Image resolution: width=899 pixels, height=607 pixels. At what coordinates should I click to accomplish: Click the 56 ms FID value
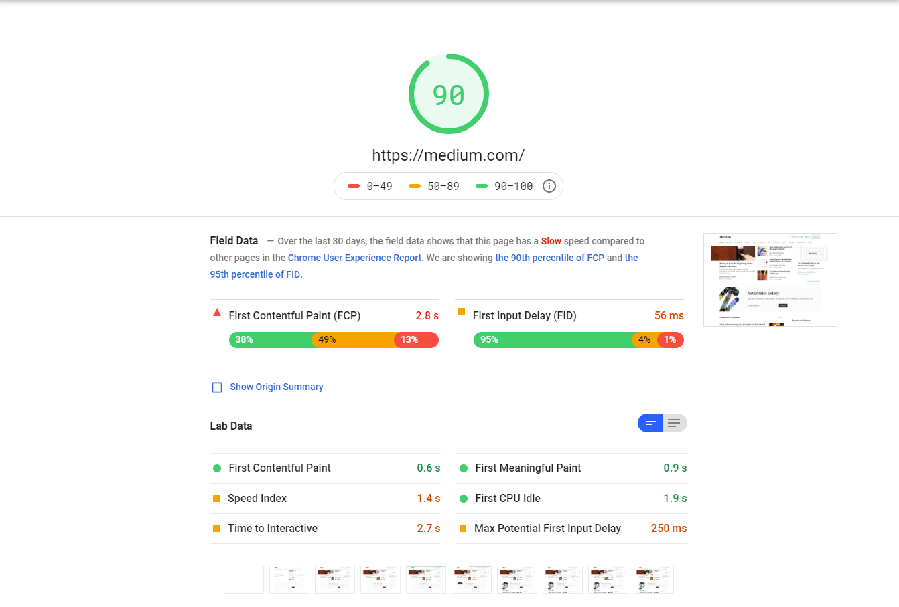coord(669,315)
